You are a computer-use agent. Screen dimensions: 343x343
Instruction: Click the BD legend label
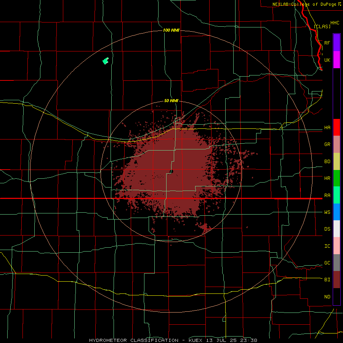327,162
